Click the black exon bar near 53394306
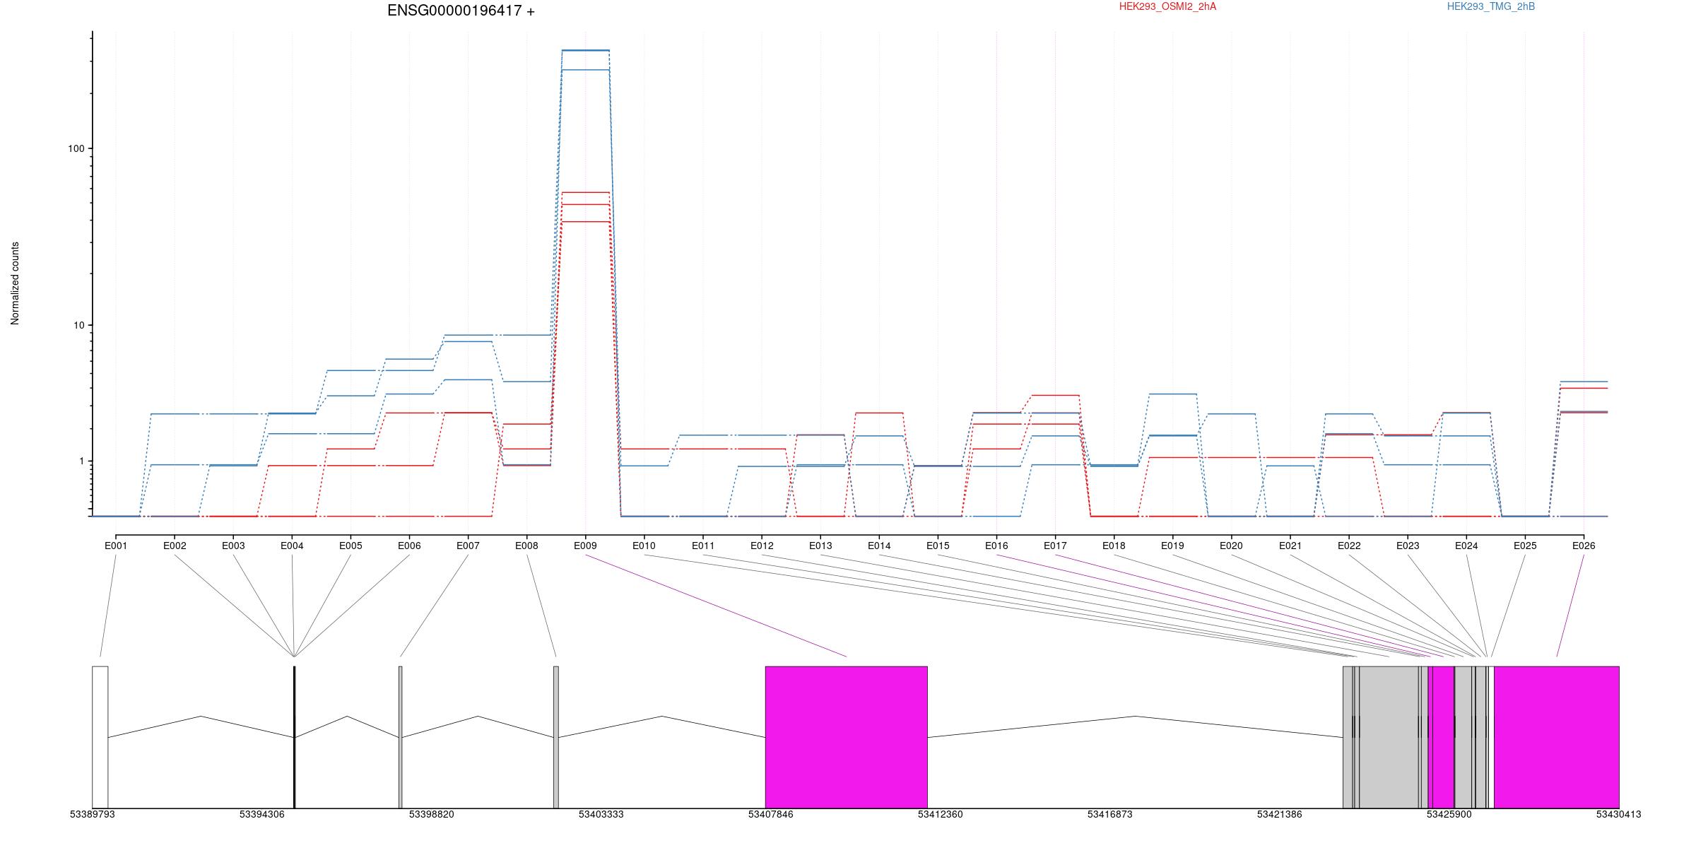The height and width of the screenshot is (848, 1696). pyautogui.click(x=294, y=737)
